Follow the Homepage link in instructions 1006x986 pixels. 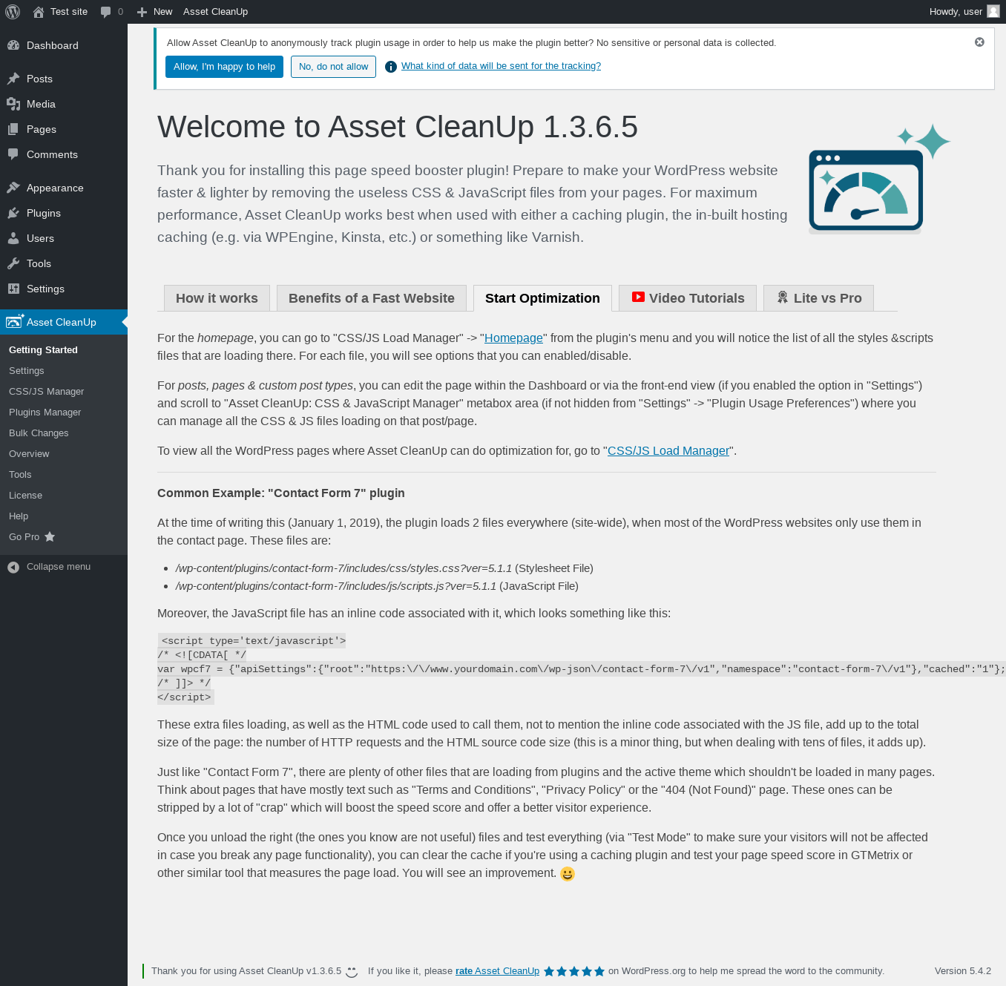(513, 338)
